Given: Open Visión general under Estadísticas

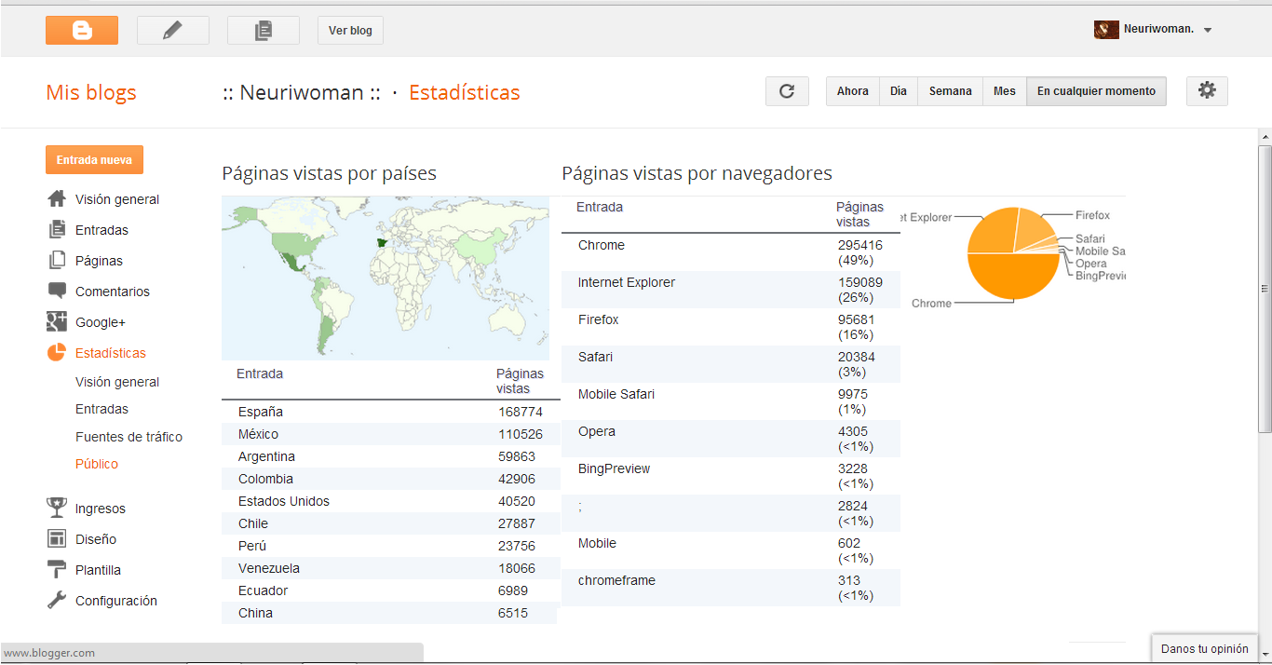Looking at the screenshot, I should (117, 382).
